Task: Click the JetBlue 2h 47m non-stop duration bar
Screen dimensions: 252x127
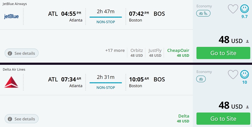Action: tap(106, 17)
